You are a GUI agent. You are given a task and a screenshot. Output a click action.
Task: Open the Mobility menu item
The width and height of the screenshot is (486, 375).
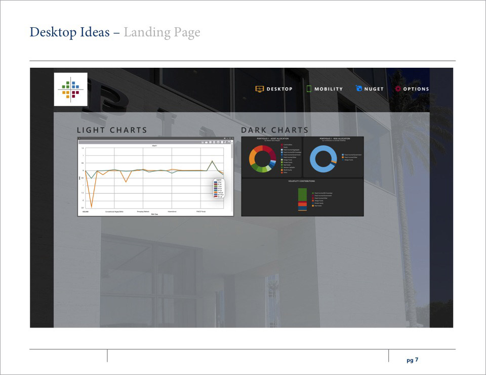tap(328, 89)
